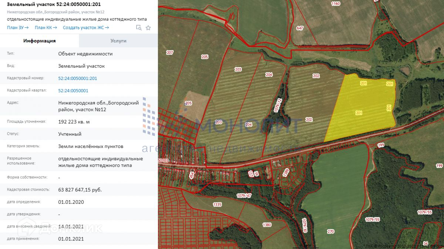Click the value Объект недвижимости
The height and width of the screenshot is (249, 444).
click(85, 54)
